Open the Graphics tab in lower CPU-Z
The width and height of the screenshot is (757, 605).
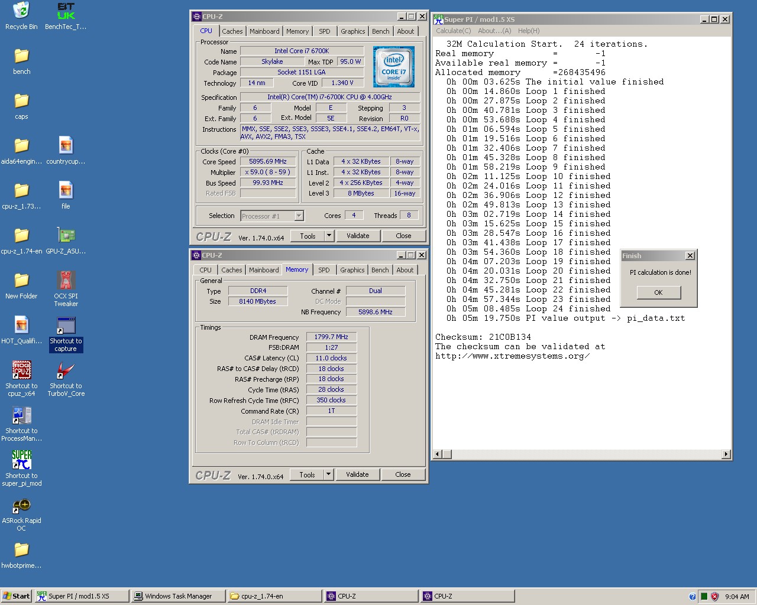pyautogui.click(x=352, y=270)
